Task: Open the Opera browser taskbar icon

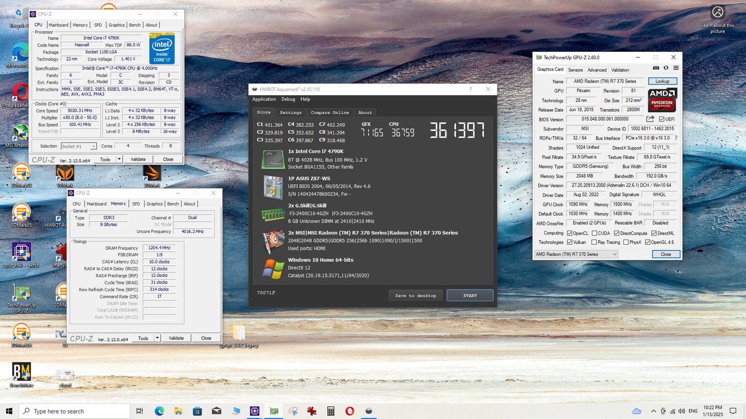Action: click(350, 411)
